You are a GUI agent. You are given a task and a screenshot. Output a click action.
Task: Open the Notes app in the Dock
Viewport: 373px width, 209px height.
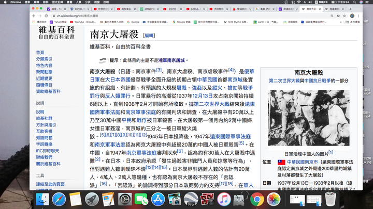76,199
